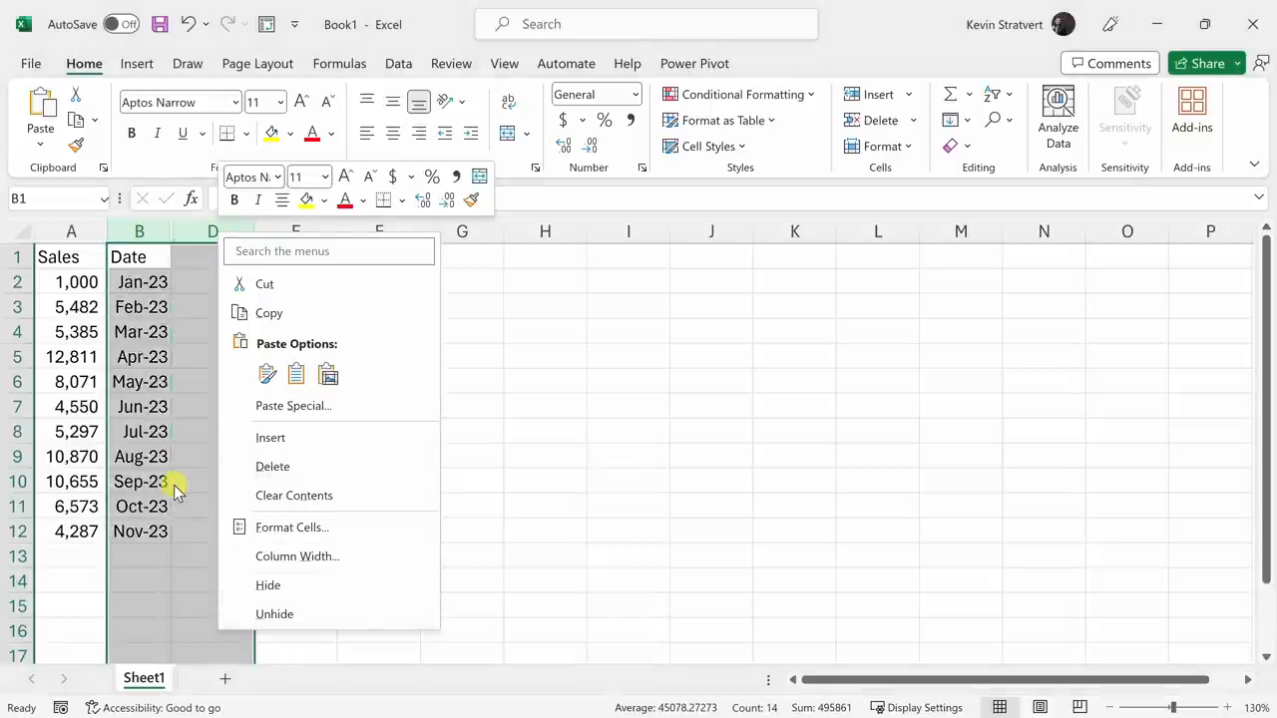Click the zoom slider handle in status bar

click(1173, 707)
